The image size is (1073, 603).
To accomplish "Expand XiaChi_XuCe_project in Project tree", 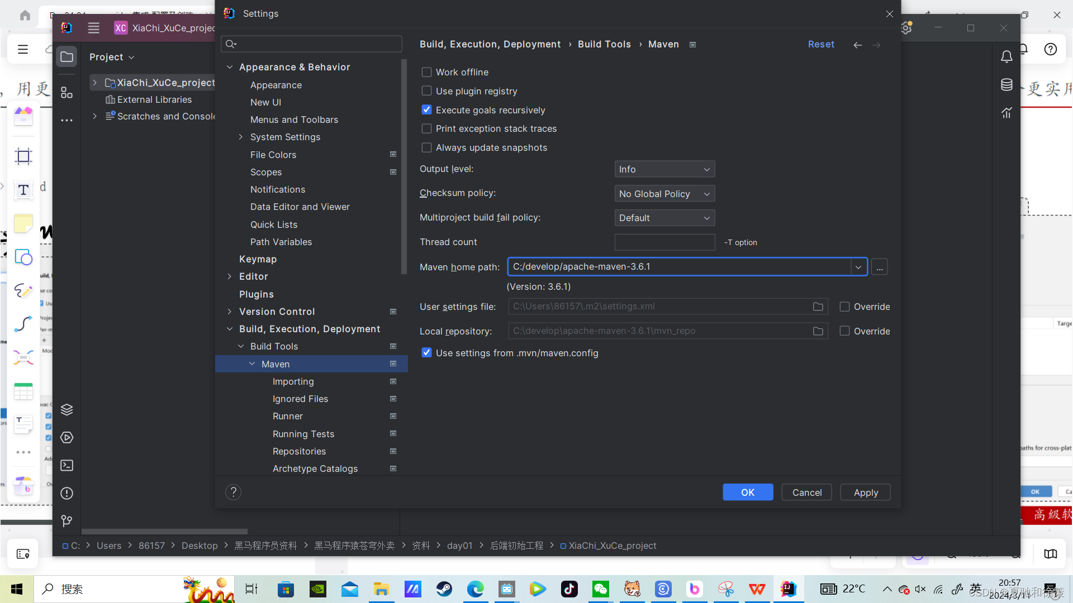I will tap(94, 83).
